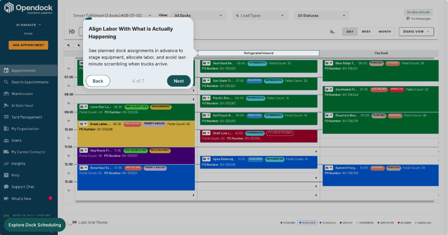Click the IN arrow badge on Summit Freight appointment
Screen dimensions: 448x235
point(329,168)
